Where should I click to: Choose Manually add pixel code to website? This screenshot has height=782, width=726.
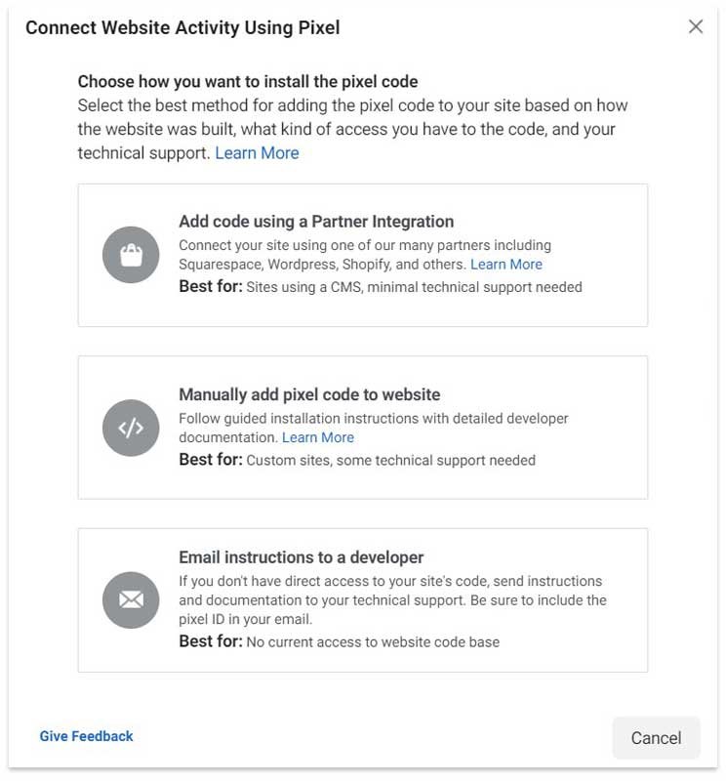pos(363,428)
